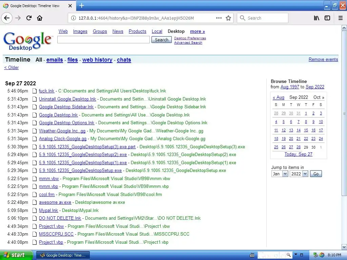Switch to News search tab
The image size is (347, 260).
coord(118,31)
